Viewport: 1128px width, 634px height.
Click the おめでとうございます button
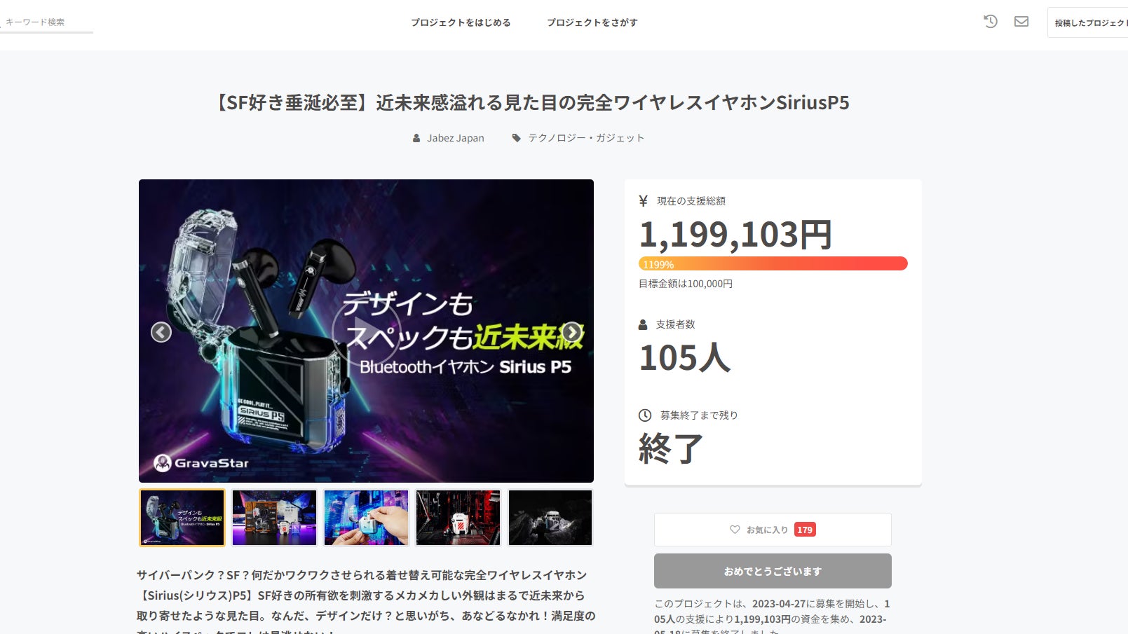tap(773, 571)
